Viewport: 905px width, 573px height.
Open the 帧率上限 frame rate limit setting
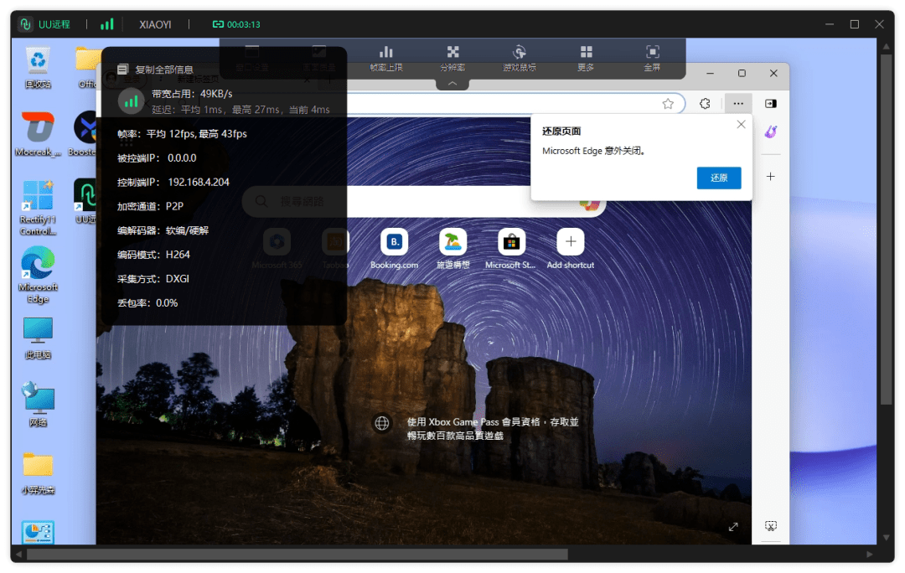point(386,59)
